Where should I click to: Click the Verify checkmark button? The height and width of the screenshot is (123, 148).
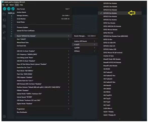pos(5,9)
